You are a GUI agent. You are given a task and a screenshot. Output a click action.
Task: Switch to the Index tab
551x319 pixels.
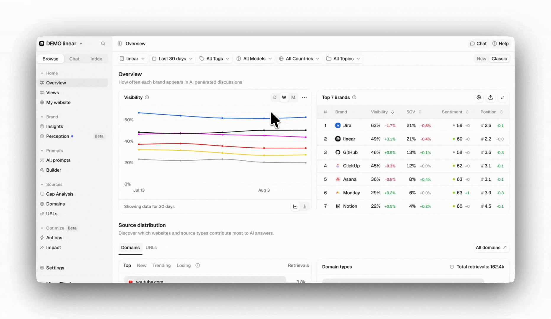(x=96, y=59)
